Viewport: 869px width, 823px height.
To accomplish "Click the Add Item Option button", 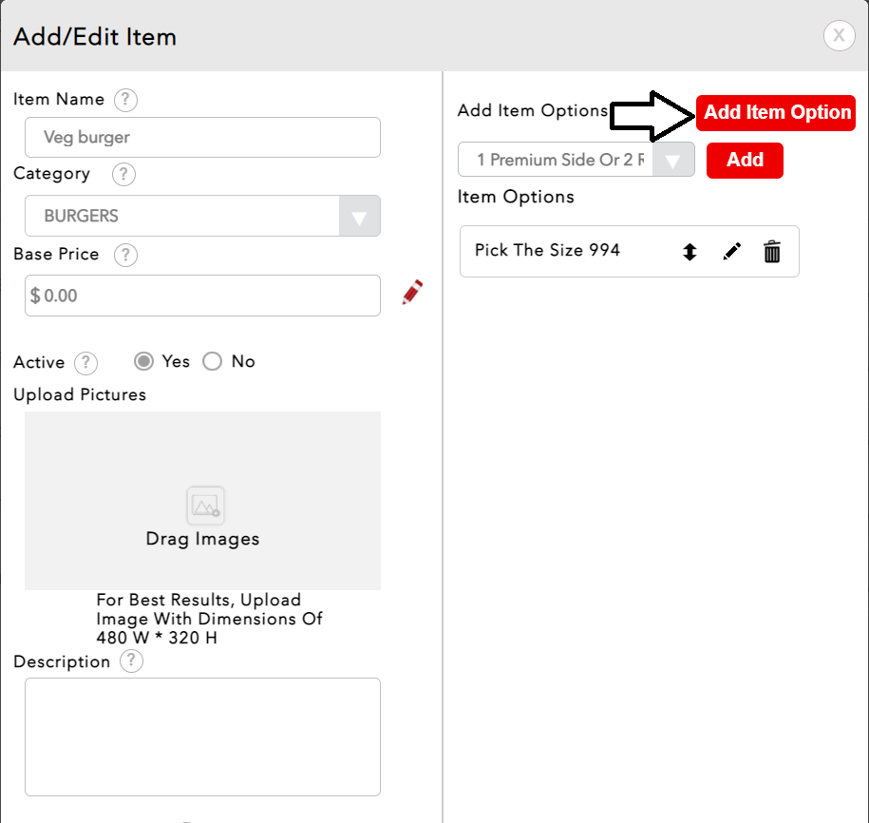I will pyautogui.click(x=776, y=112).
